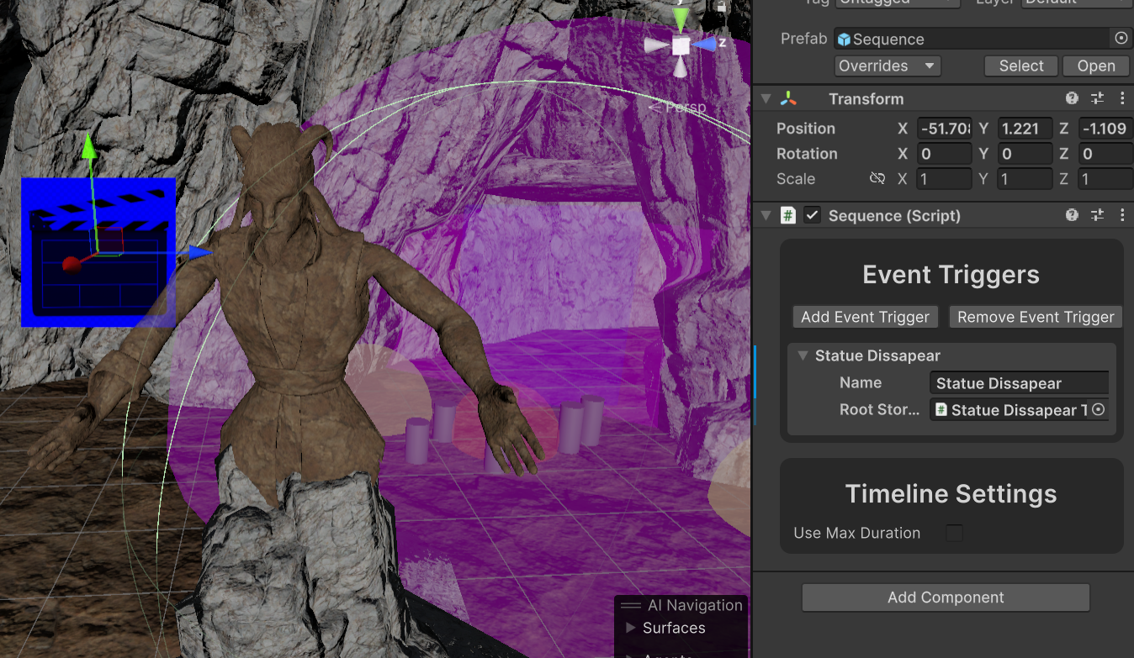
Task: Open Sequence (Script) help reference
Action: [1072, 215]
